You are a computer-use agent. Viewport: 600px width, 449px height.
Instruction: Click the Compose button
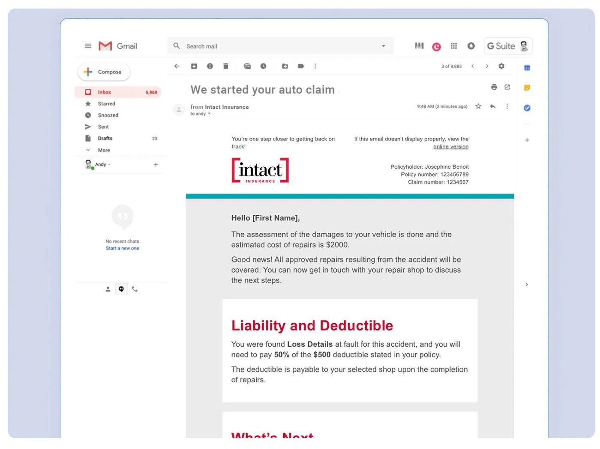click(x=104, y=72)
